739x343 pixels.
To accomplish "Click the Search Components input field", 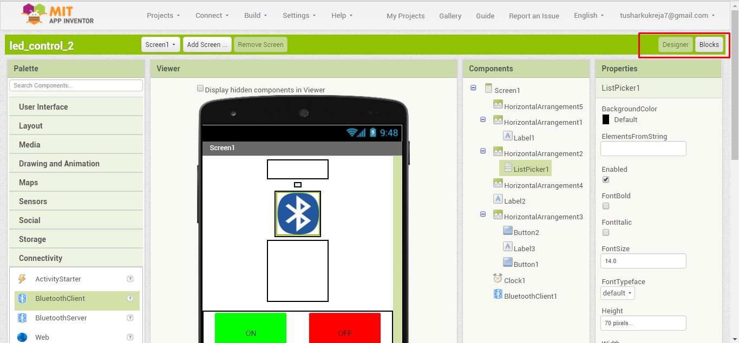I will coord(76,85).
